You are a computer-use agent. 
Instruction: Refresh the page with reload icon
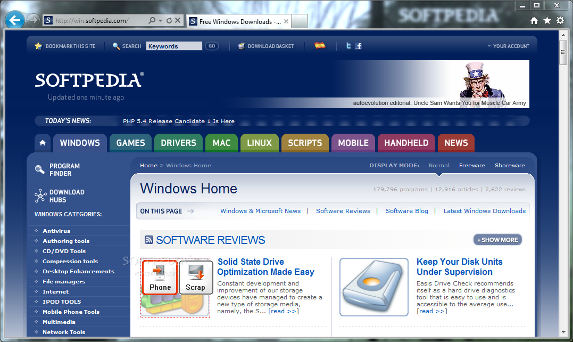pos(169,20)
